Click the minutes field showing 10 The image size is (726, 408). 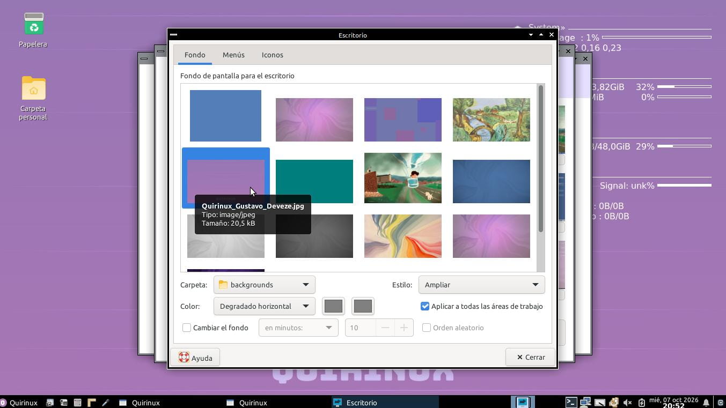360,328
